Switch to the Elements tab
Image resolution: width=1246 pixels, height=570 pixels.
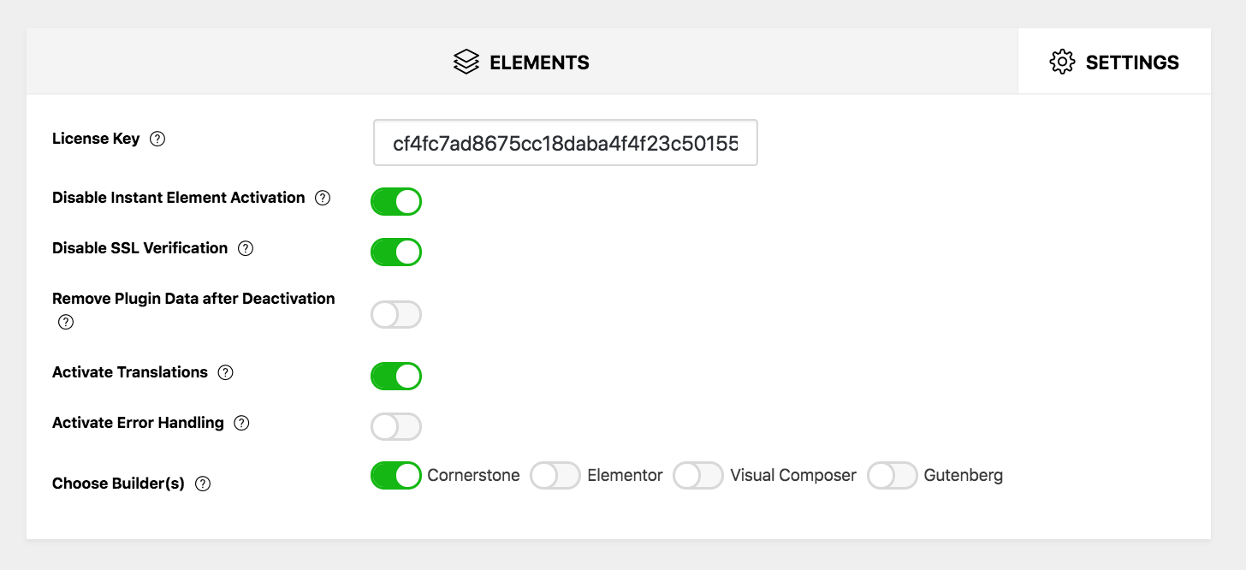pos(522,62)
